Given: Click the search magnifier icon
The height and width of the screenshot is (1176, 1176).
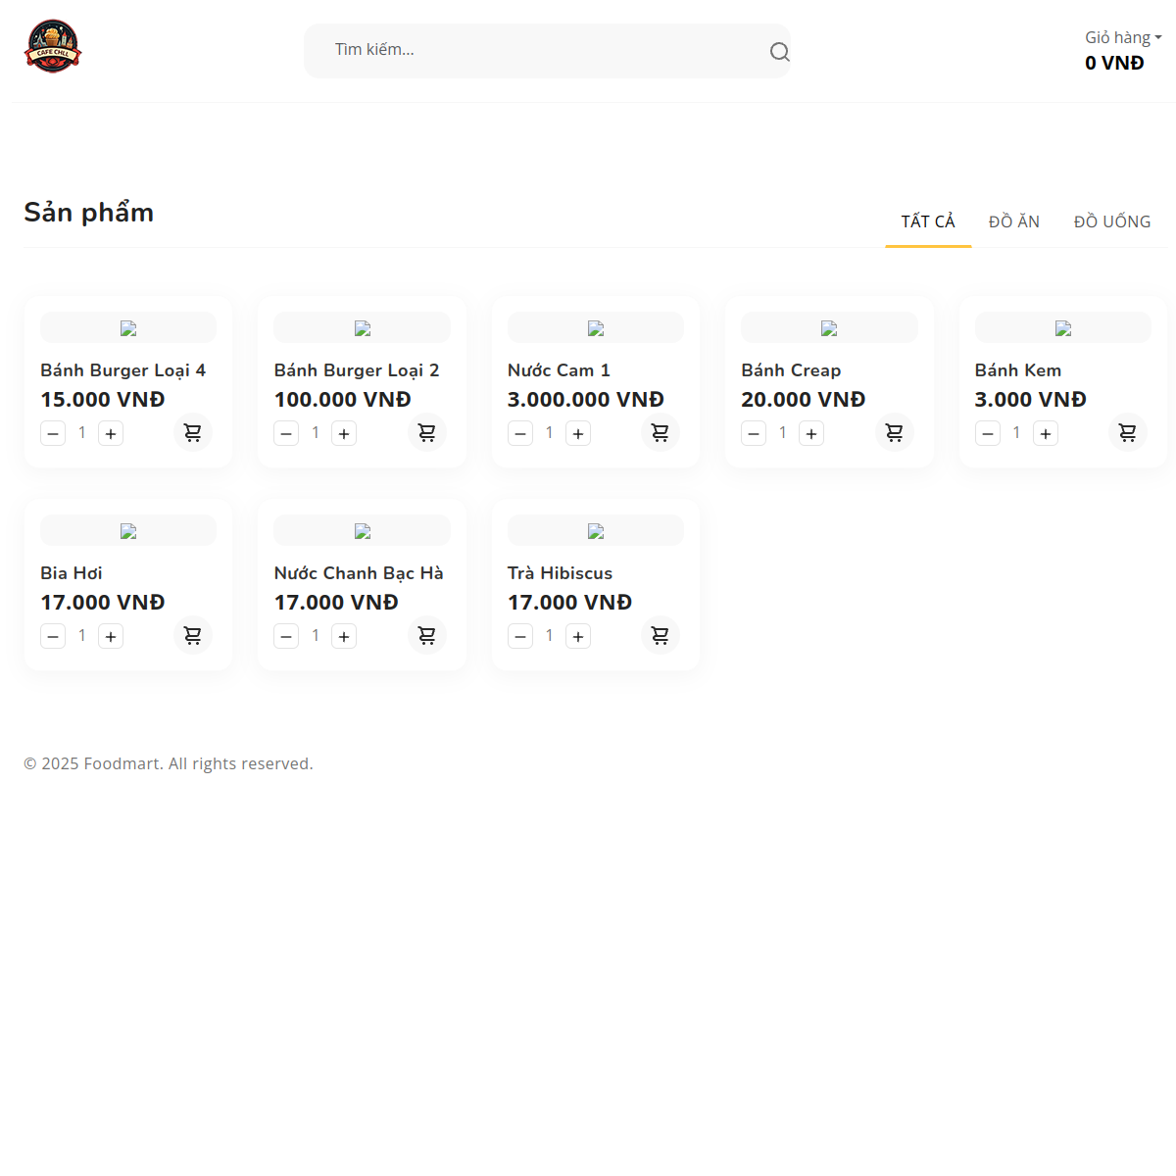Looking at the screenshot, I should click(779, 52).
